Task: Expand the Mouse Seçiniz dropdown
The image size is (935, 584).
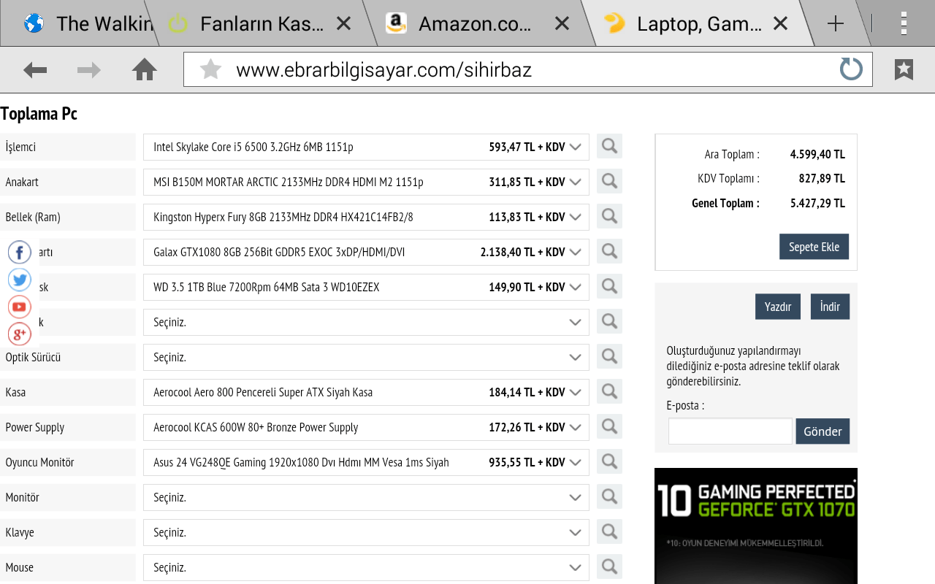Action: point(366,567)
